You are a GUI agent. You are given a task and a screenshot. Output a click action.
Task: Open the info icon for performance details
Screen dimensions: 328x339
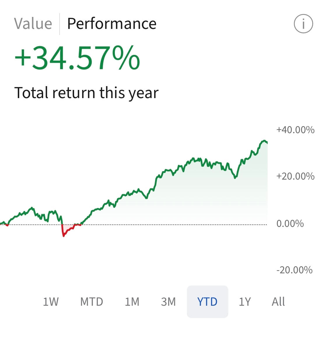(x=303, y=24)
